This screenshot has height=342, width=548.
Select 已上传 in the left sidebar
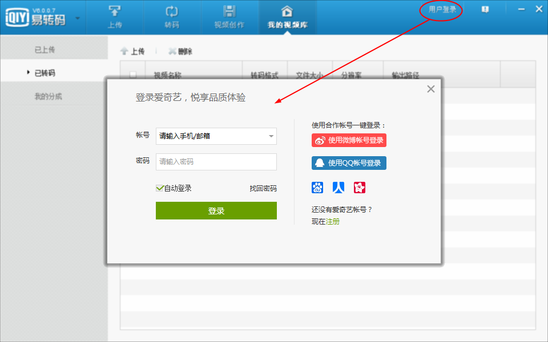click(45, 50)
